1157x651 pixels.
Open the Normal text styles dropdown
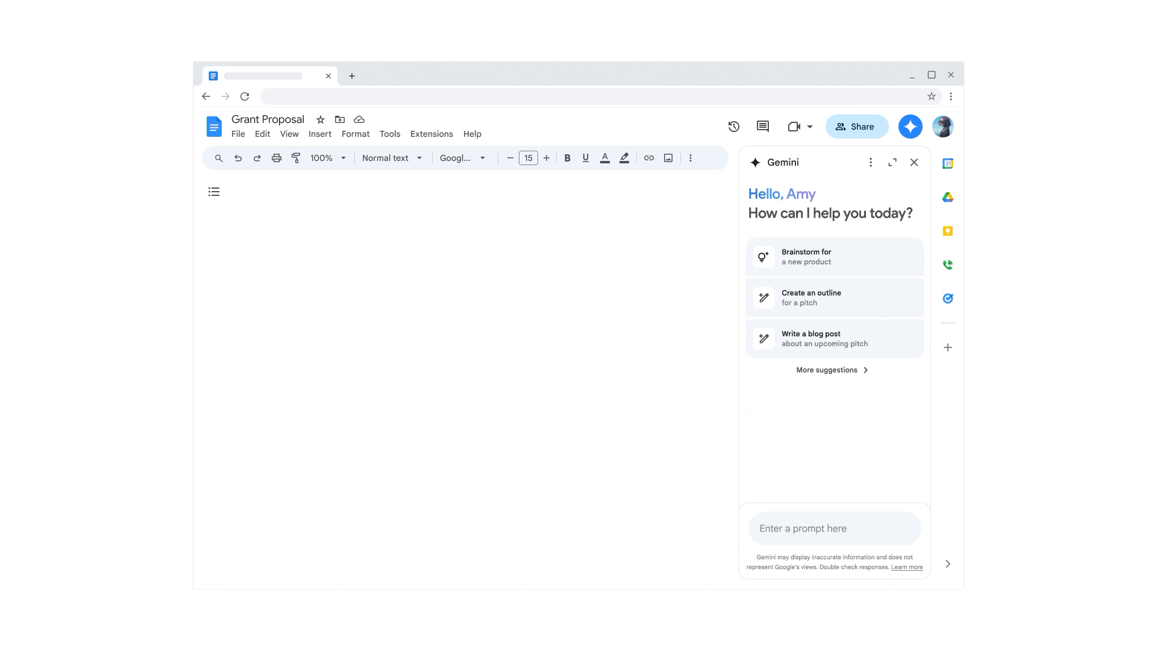click(392, 158)
